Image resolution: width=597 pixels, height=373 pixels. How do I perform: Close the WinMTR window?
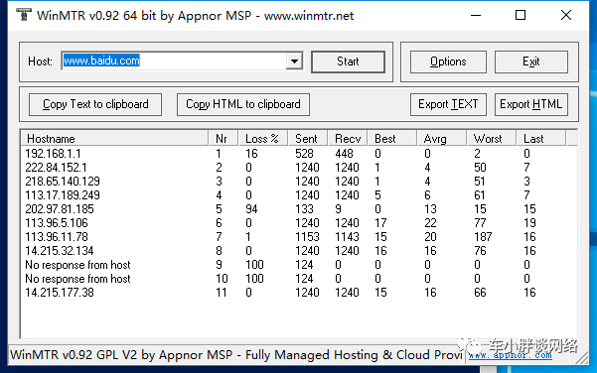pos(566,15)
